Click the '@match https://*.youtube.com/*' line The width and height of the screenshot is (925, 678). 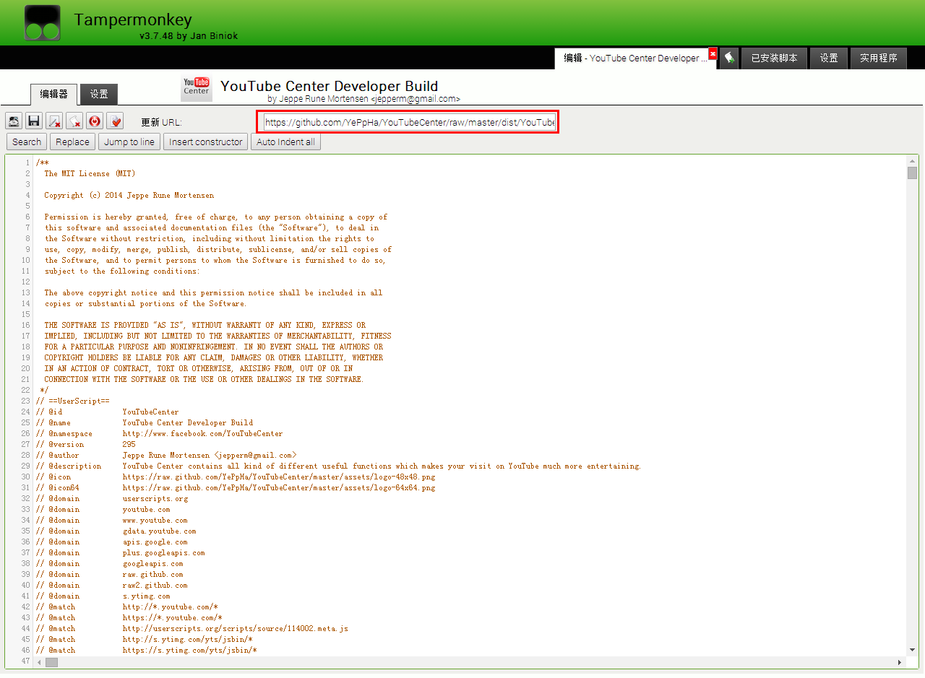129,617
